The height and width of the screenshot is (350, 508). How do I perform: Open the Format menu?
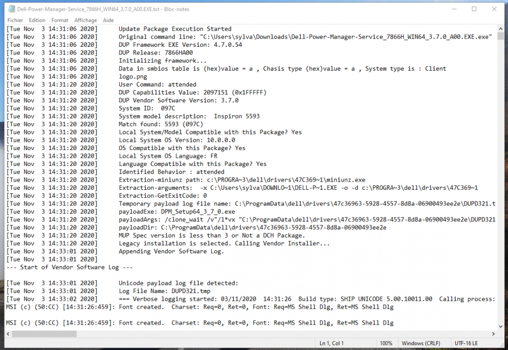(59, 20)
